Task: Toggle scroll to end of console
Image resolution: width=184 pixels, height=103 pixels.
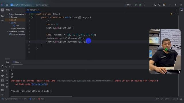Action: click(7, 80)
